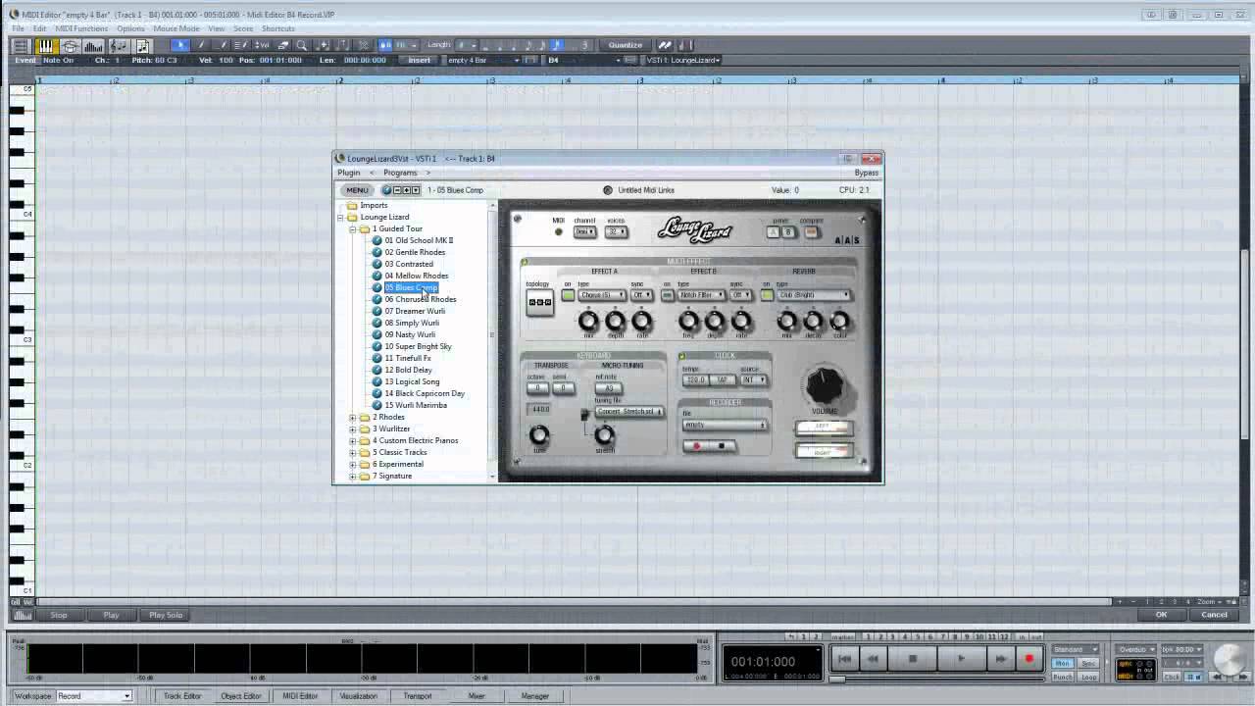Stop the Lounge Lizard recorder

click(x=722, y=446)
